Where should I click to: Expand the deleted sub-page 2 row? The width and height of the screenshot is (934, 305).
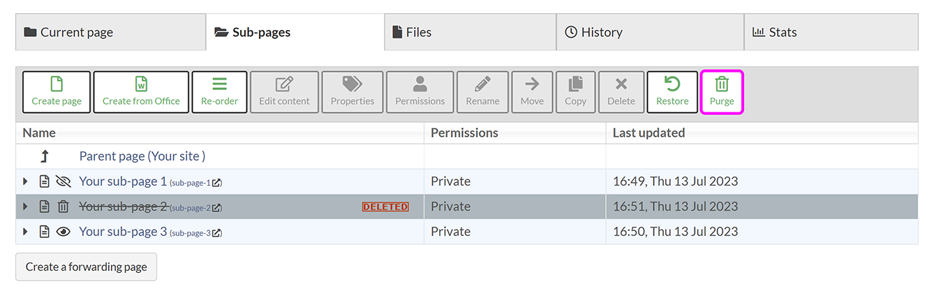click(x=26, y=207)
